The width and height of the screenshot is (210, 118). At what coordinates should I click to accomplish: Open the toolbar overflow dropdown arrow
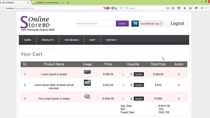[206, 8]
